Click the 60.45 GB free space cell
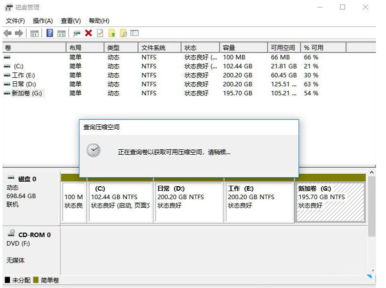The image size is (386, 288). coord(284,75)
